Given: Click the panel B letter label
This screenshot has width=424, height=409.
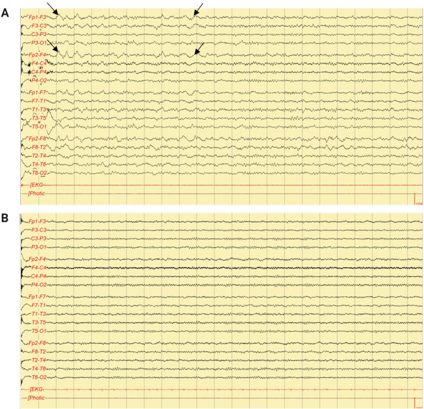Looking at the screenshot, I should tap(5, 218).
